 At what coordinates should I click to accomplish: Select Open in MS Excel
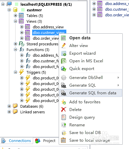coord(91,61)
